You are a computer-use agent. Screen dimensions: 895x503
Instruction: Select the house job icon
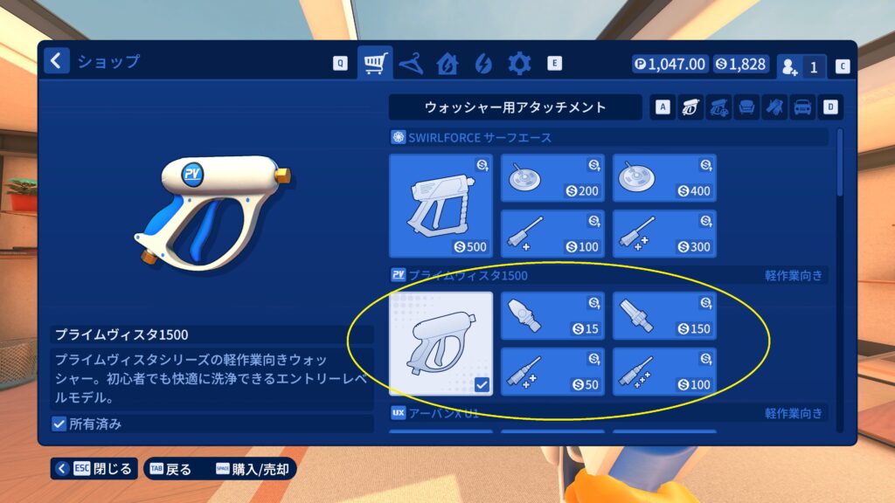(x=447, y=63)
